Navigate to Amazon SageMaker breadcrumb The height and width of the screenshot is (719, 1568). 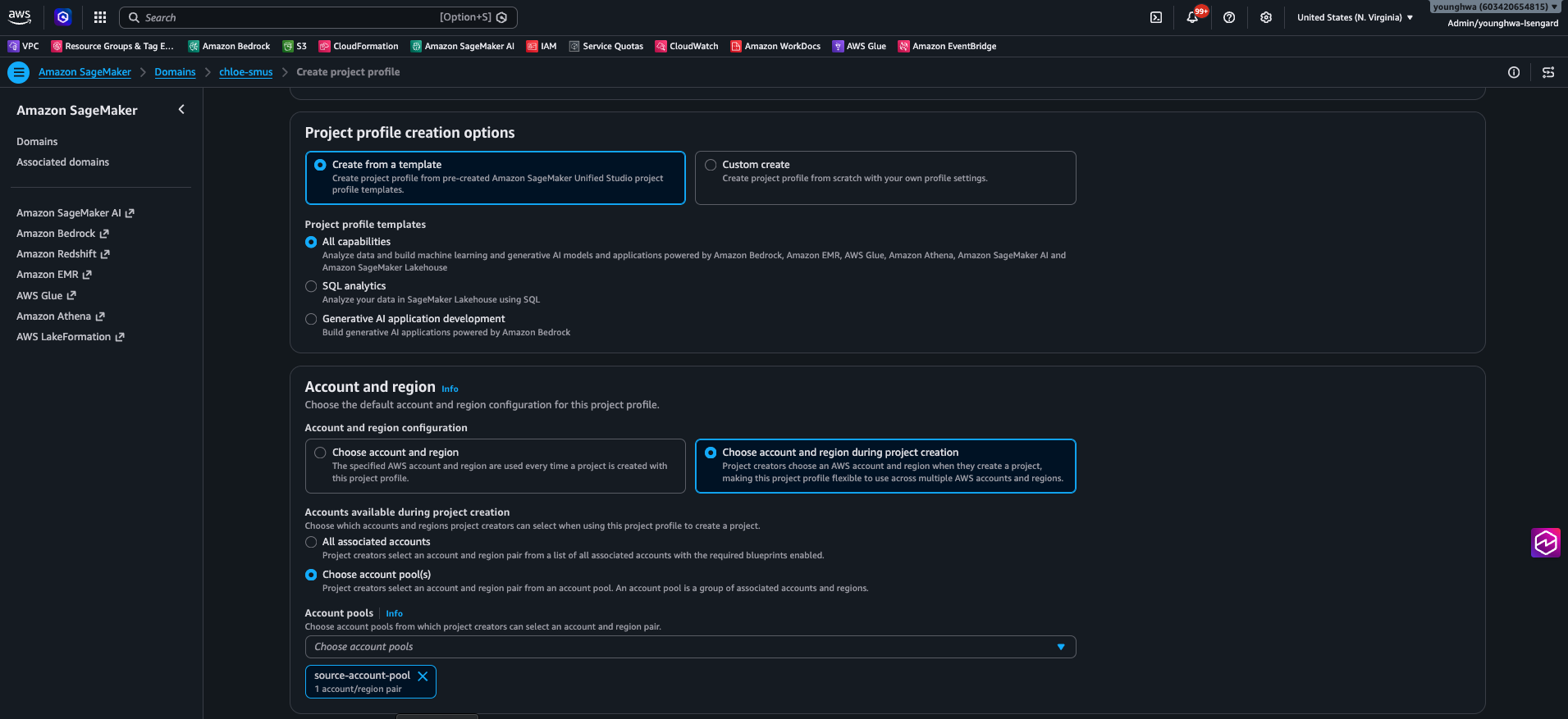(x=85, y=72)
